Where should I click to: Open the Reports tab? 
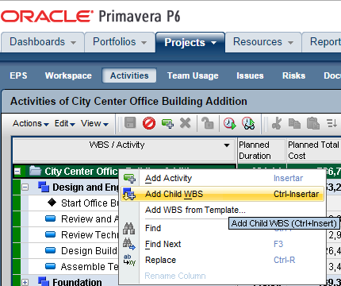point(322,42)
